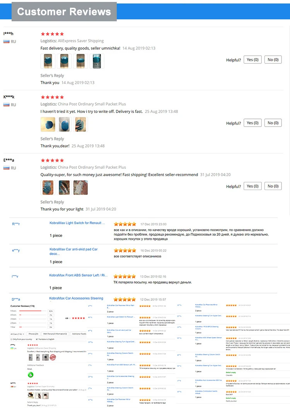Click Russian flag icon beside reviewer E***a

pos(6,168)
